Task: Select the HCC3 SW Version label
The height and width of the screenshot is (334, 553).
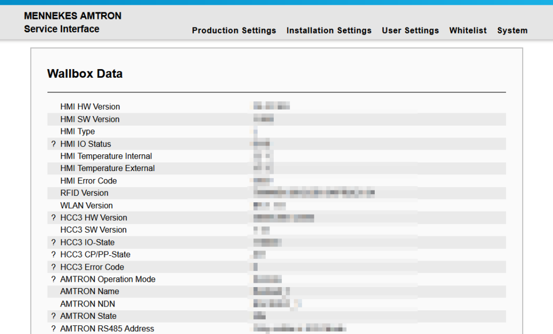Action: pyautogui.click(x=93, y=230)
